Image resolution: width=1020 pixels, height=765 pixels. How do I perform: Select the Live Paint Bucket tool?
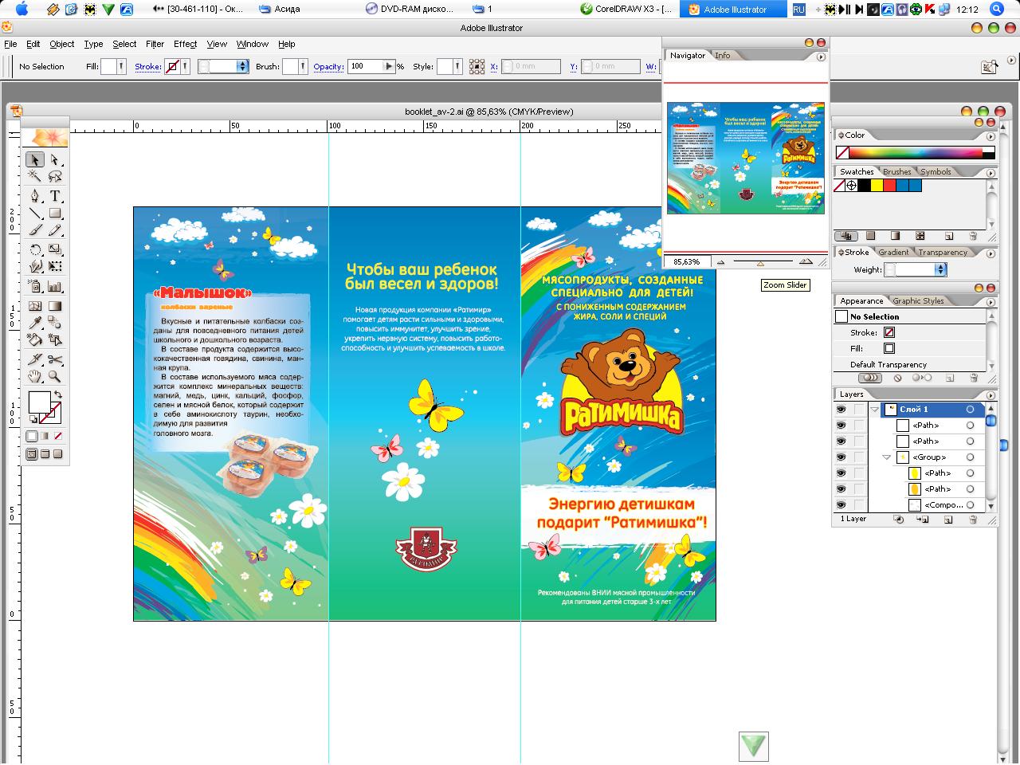coord(35,339)
